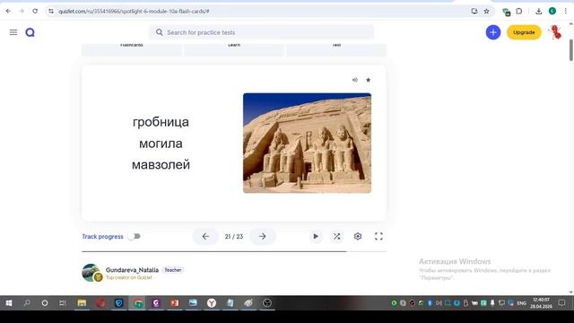Click the search magnifier icon

[160, 32]
